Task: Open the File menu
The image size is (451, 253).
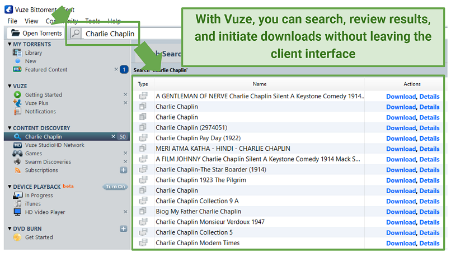Action: click(x=12, y=21)
